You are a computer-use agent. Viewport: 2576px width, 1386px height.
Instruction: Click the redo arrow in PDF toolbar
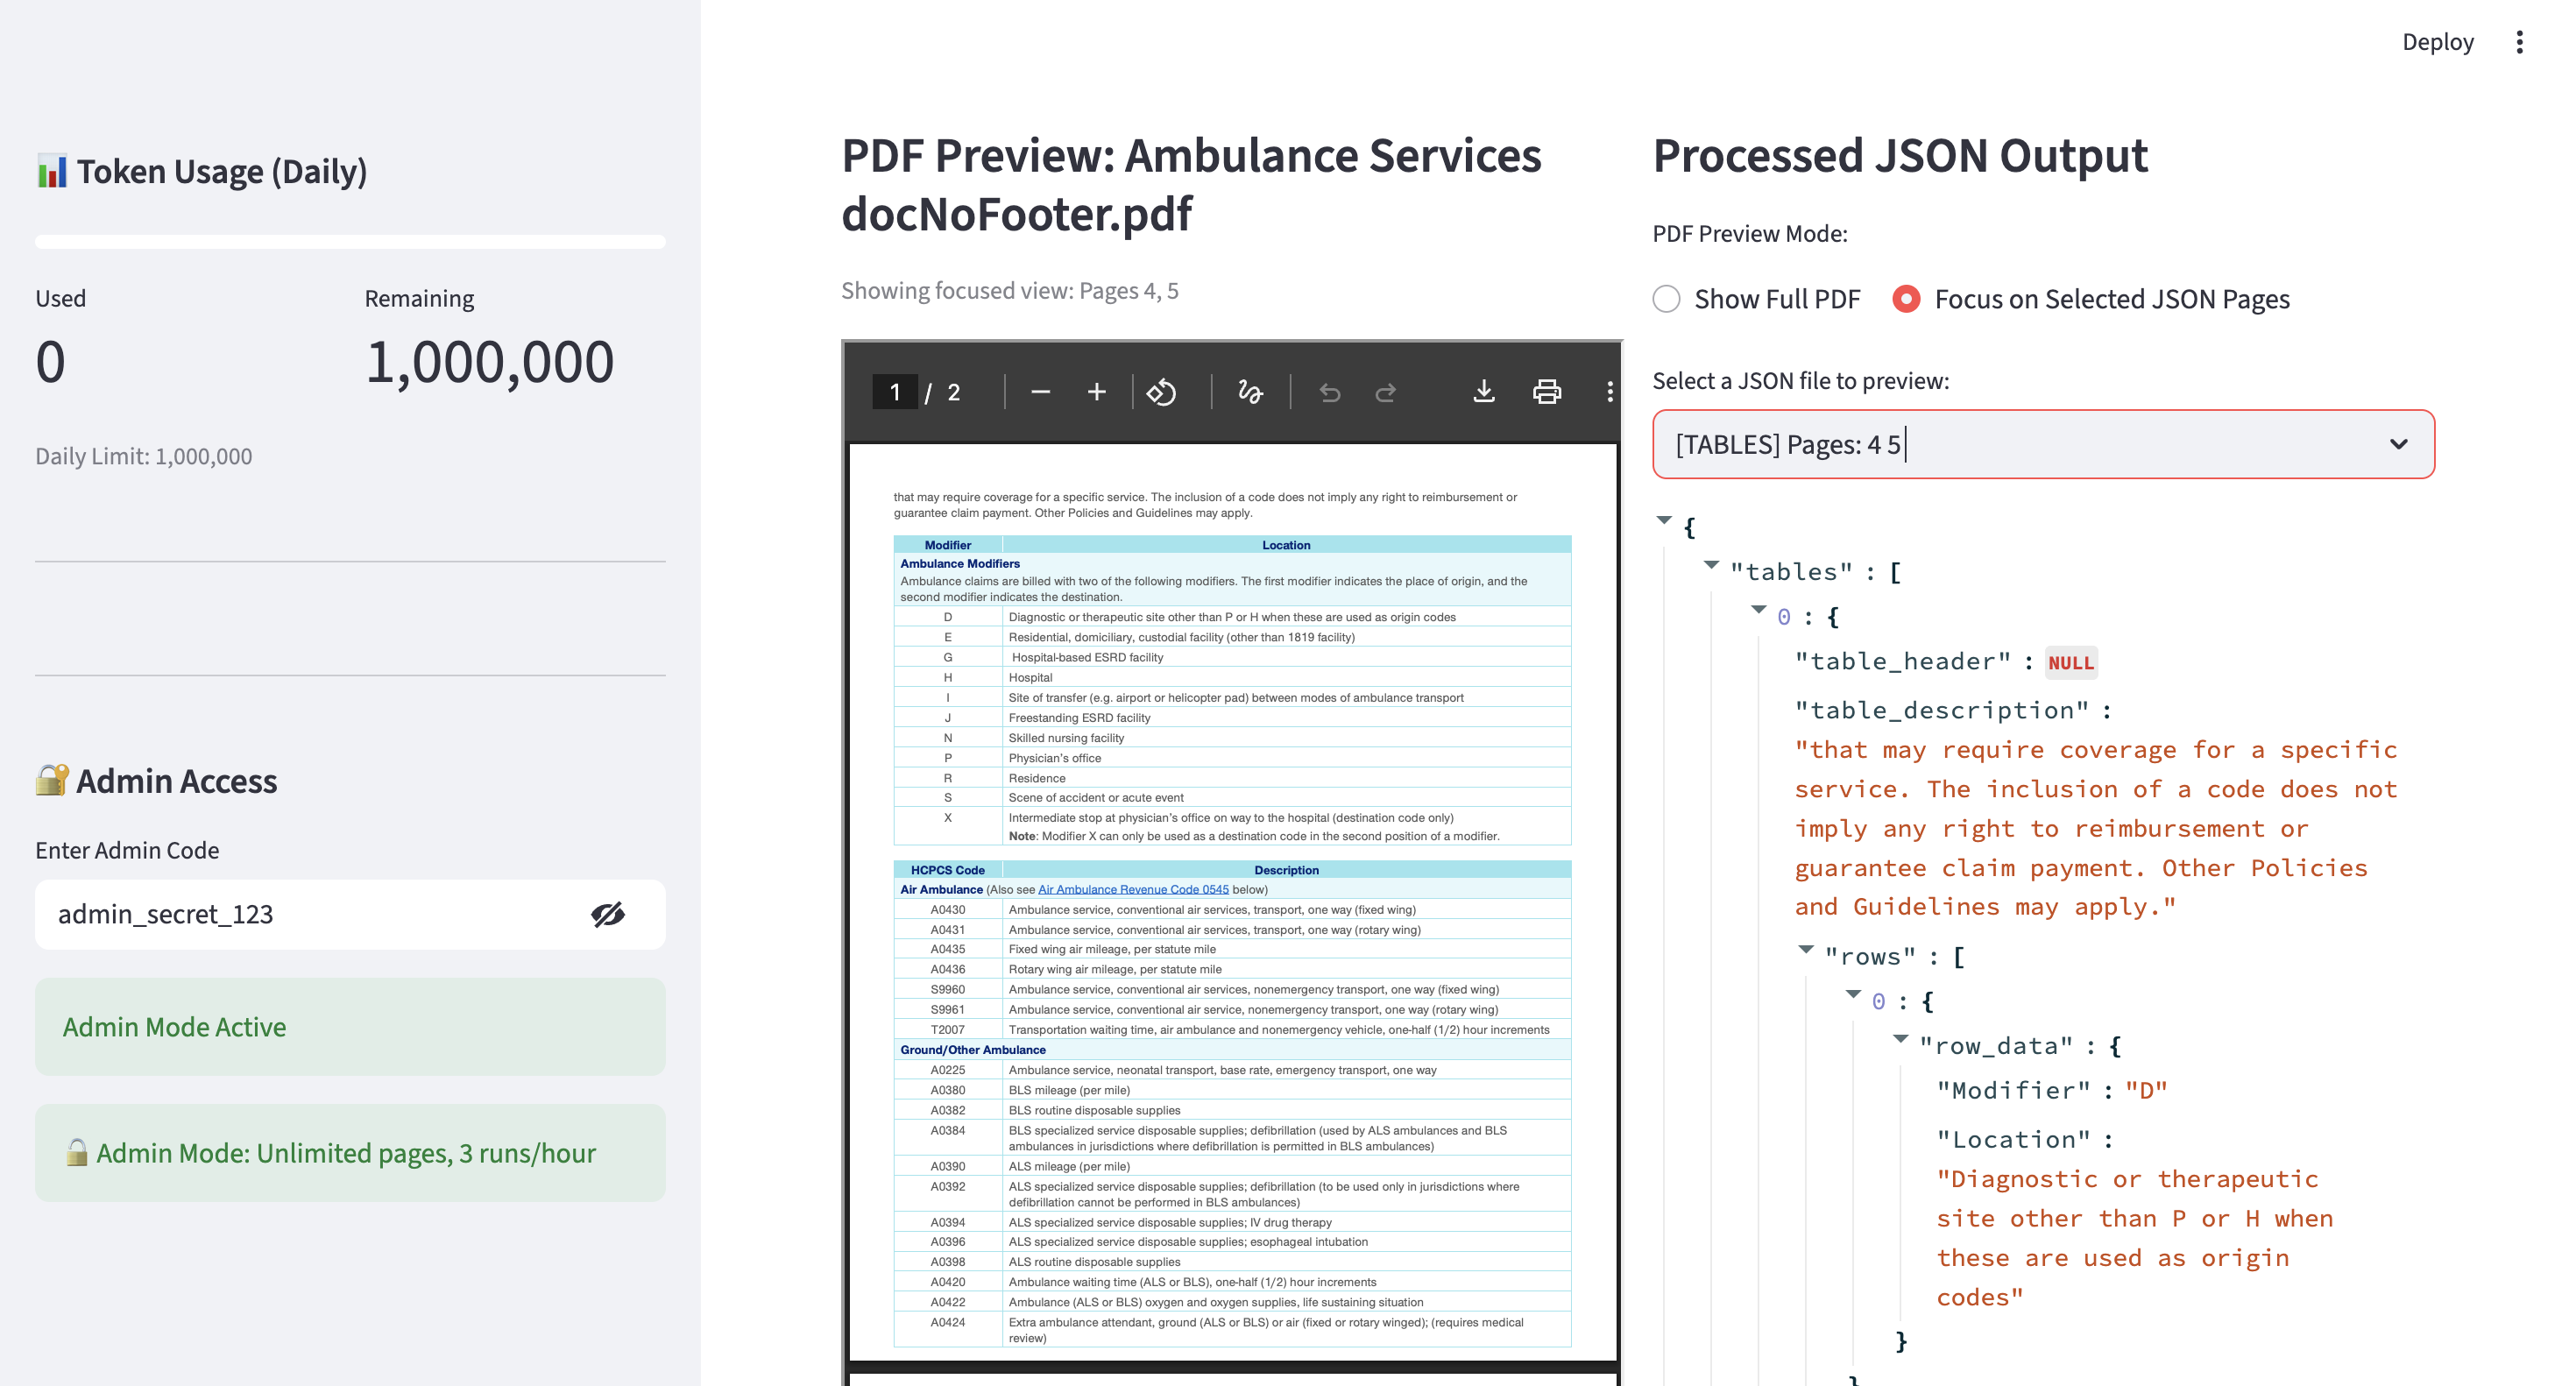pos(1385,392)
